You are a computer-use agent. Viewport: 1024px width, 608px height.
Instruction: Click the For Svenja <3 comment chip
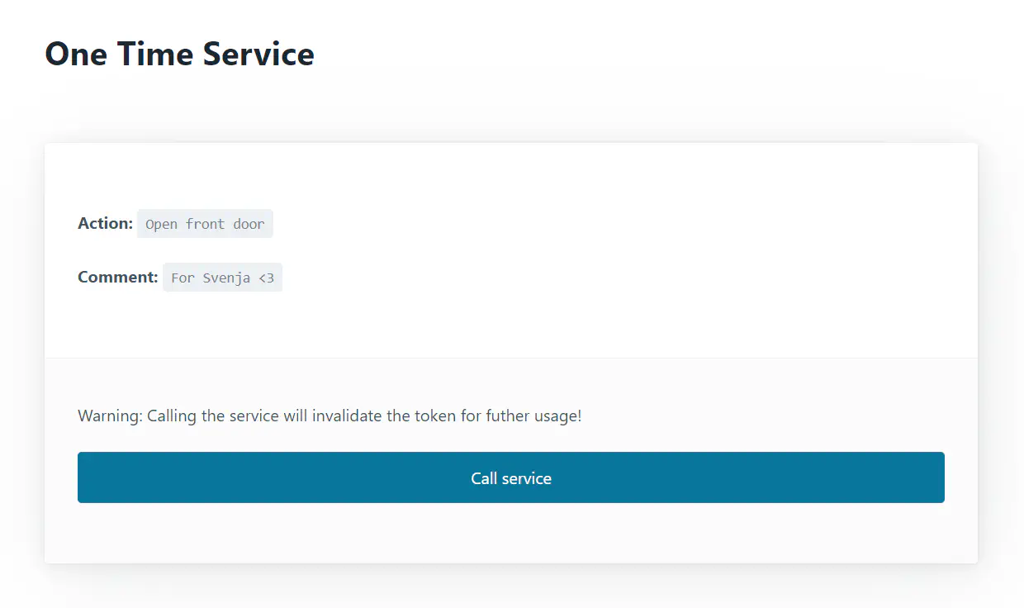[x=222, y=278]
